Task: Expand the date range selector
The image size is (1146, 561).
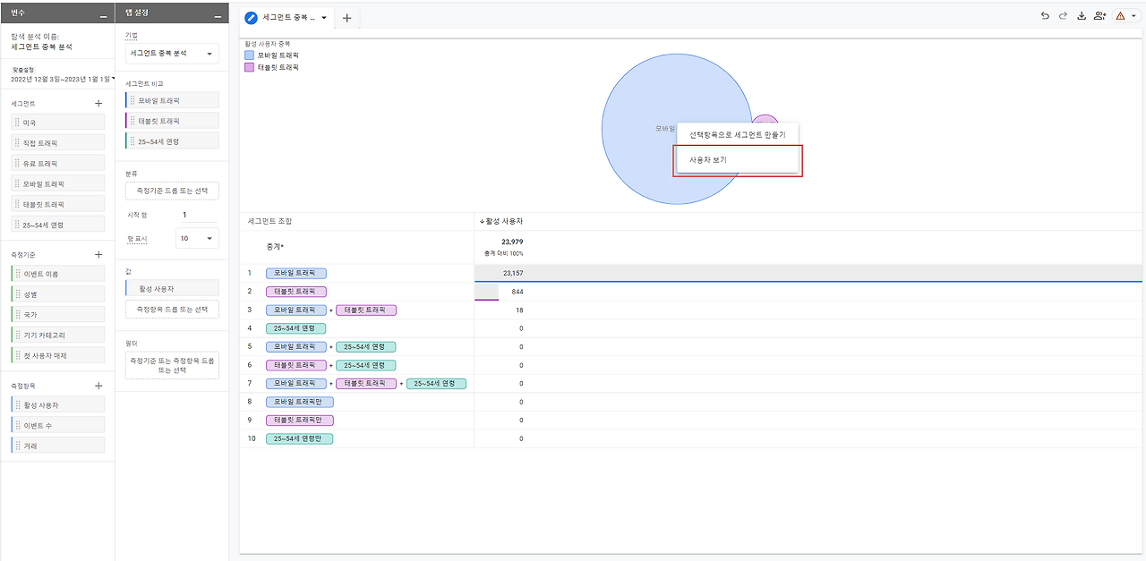Action: [x=62, y=80]
